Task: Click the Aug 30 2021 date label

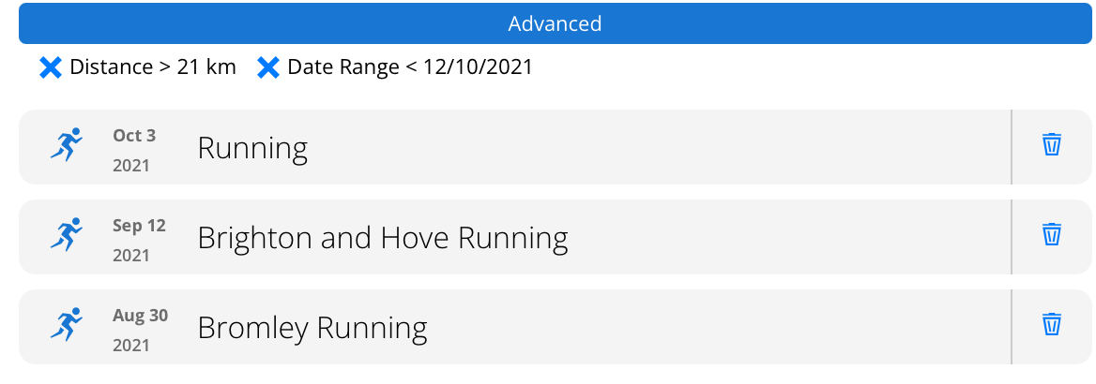Action: [x=141, y=331]
